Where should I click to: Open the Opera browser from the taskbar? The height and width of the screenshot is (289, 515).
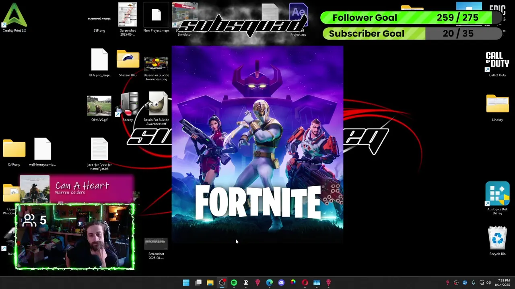[305, 283]
